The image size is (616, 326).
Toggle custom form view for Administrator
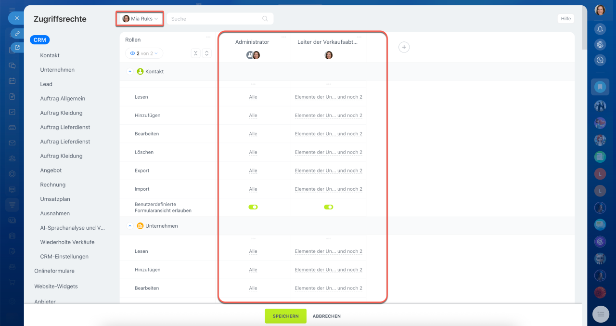click(x=253, y=207)
